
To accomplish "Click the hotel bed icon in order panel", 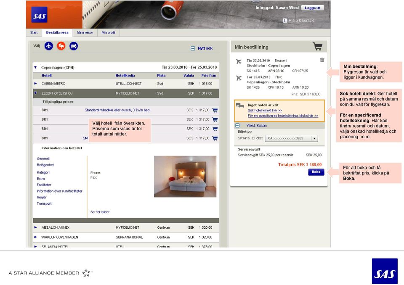I will pos(239,105).
